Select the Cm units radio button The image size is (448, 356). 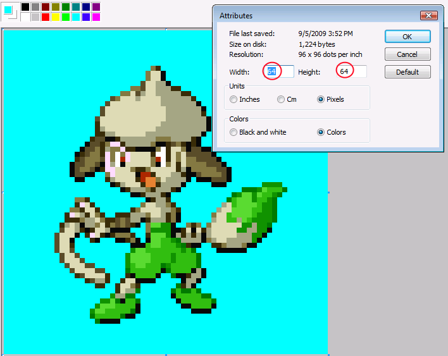point(281,99)
